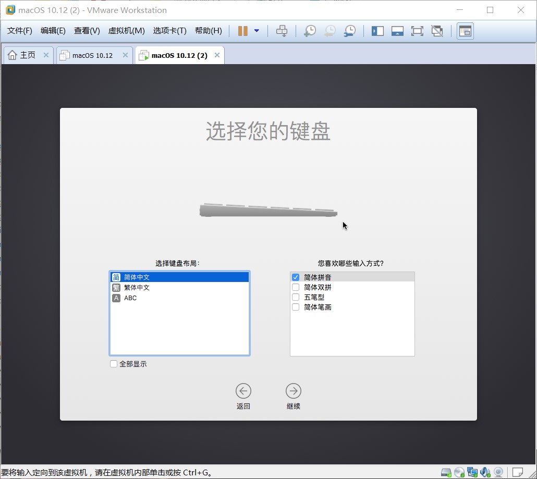
Task: Click the webcam device status icon
Action: (x=498, y=473)
